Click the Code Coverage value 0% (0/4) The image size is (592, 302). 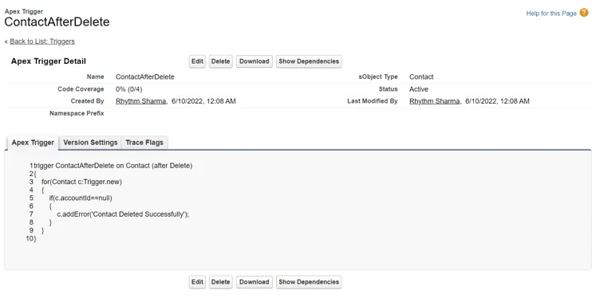(x=128, y=89)
